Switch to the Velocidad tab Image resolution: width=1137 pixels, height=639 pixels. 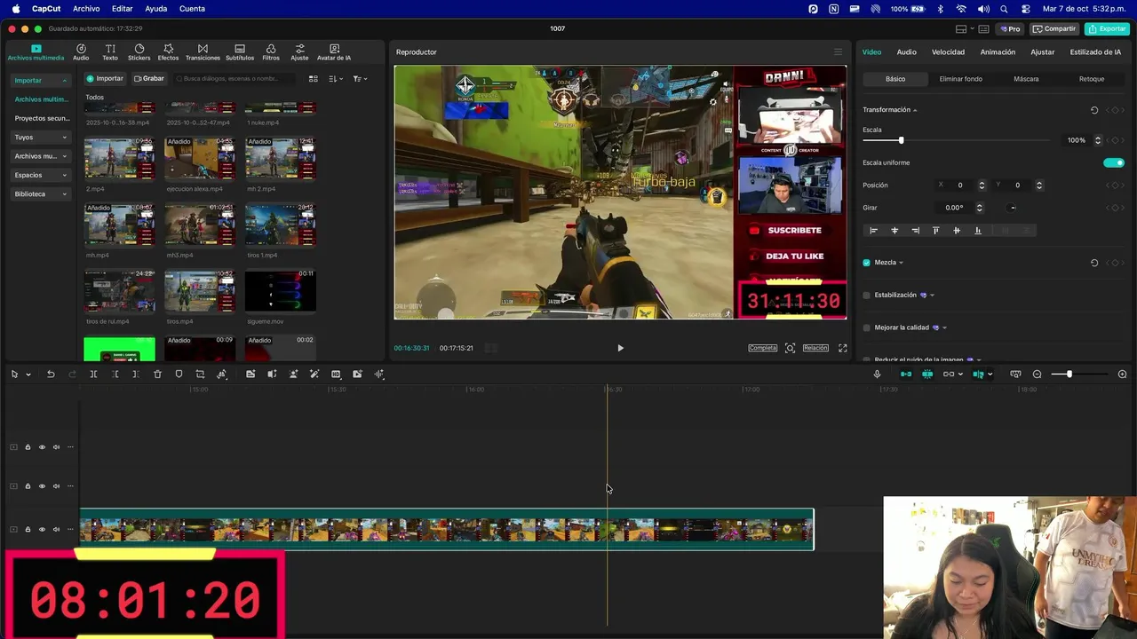(948, 52)
